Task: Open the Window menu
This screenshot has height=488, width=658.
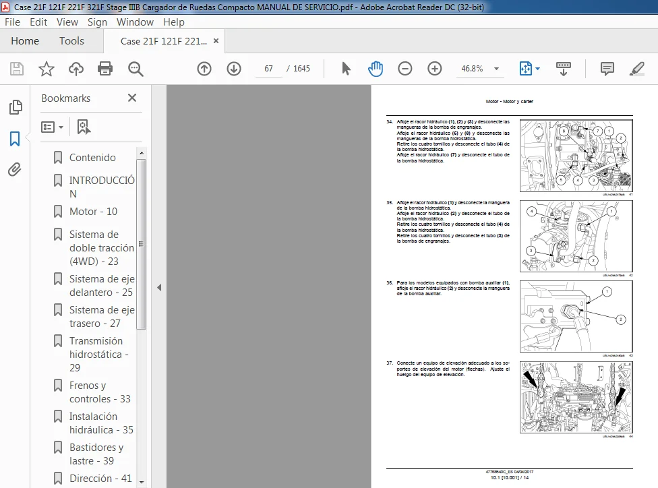Action: pos(135,22)
